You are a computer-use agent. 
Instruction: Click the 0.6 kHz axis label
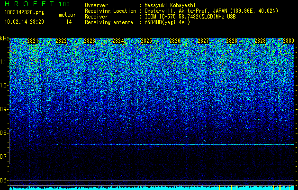(3, 180)
